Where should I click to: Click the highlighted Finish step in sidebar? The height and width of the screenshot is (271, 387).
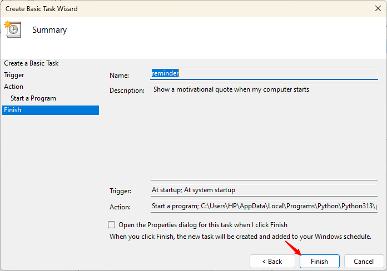(50, 110)
